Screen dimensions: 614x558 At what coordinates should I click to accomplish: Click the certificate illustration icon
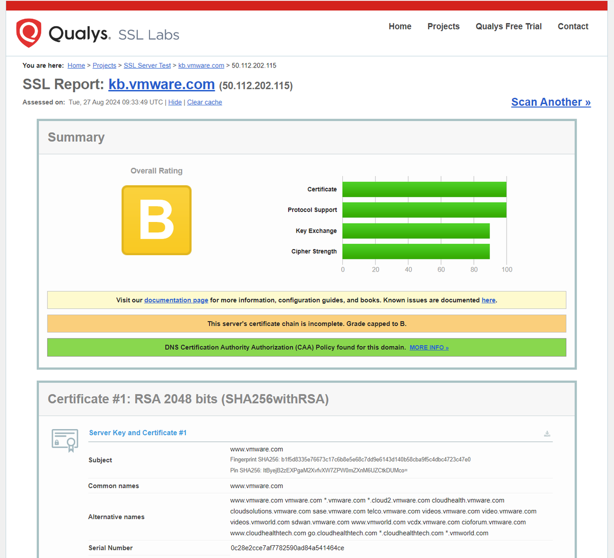[65, 440]
